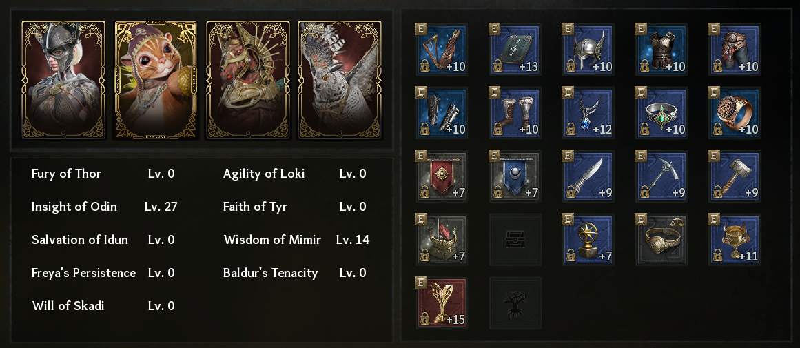Select the +9 knife tool

pos(588,176)
